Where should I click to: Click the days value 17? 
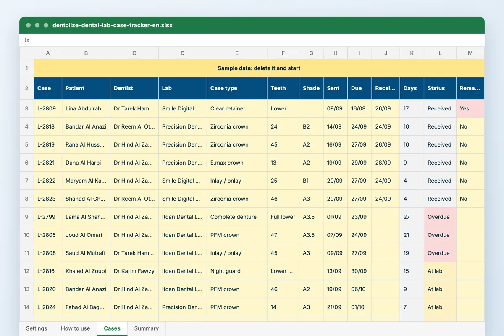412,108
